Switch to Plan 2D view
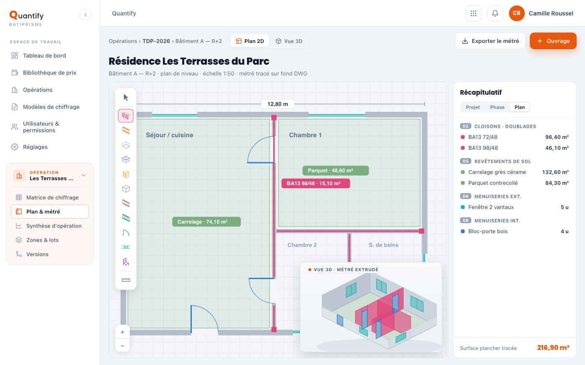 [x=250, y=41]
